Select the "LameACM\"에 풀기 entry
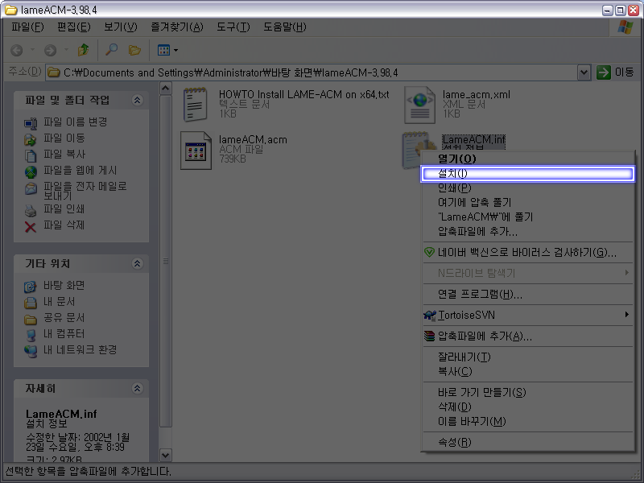 pos(528,217)
